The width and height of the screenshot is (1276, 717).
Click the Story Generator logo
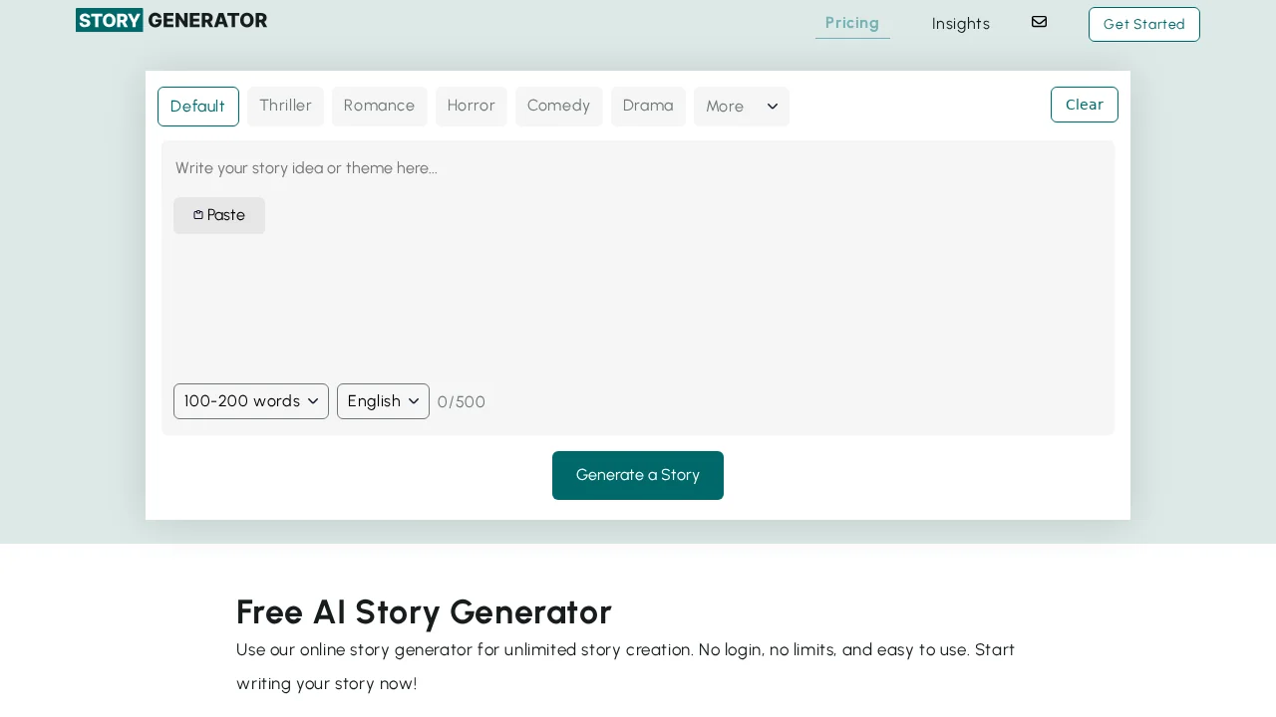tap(170, 20)
